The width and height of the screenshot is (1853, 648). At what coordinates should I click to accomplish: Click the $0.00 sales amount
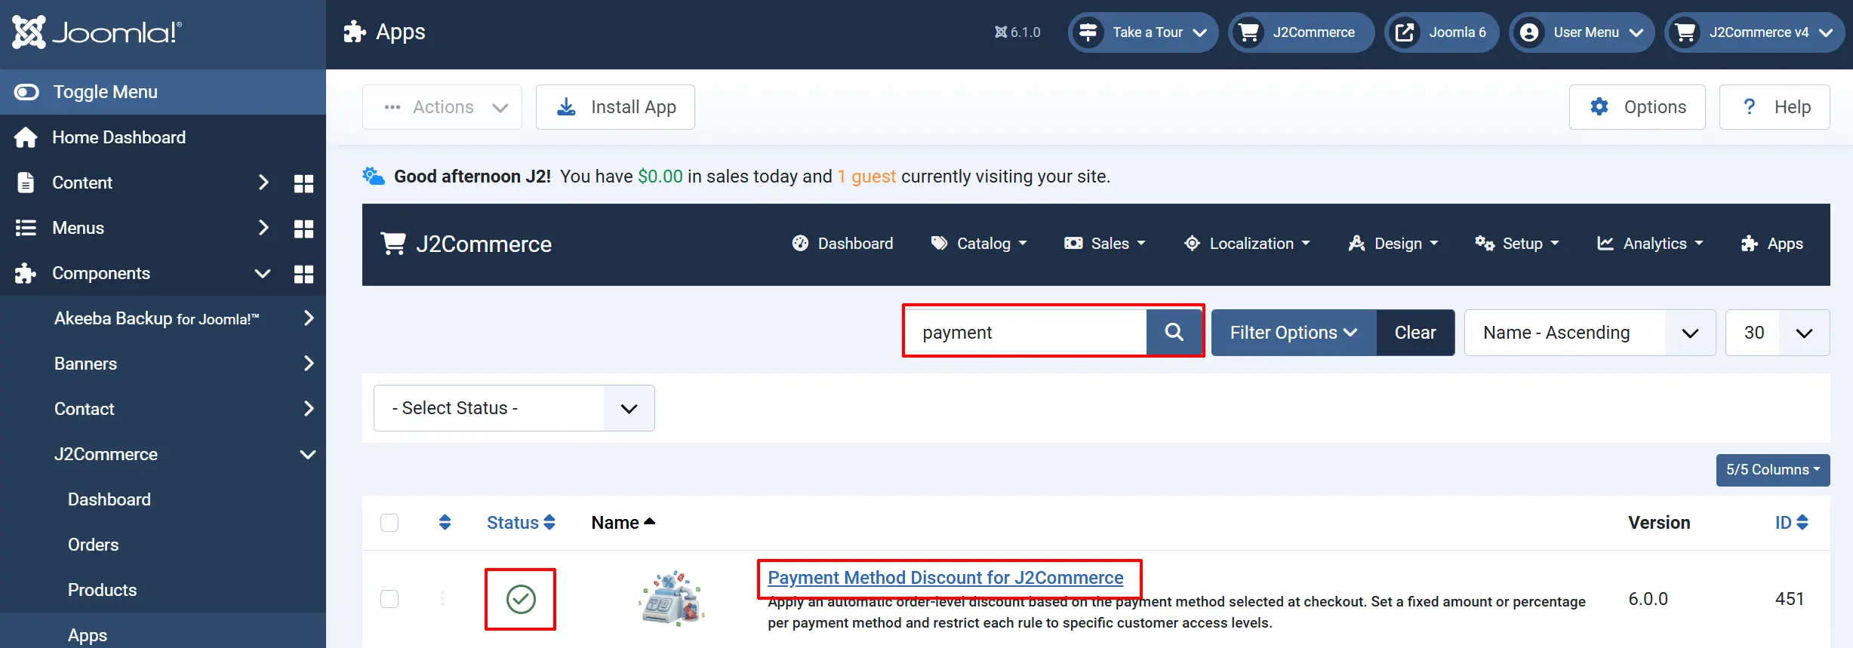tap(660, 177)
